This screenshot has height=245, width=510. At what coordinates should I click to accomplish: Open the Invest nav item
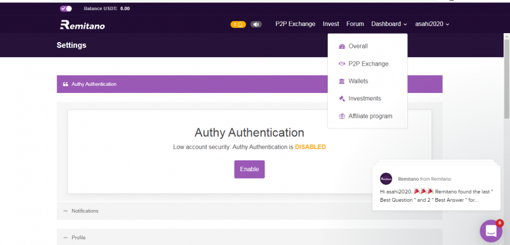(331, 24)
